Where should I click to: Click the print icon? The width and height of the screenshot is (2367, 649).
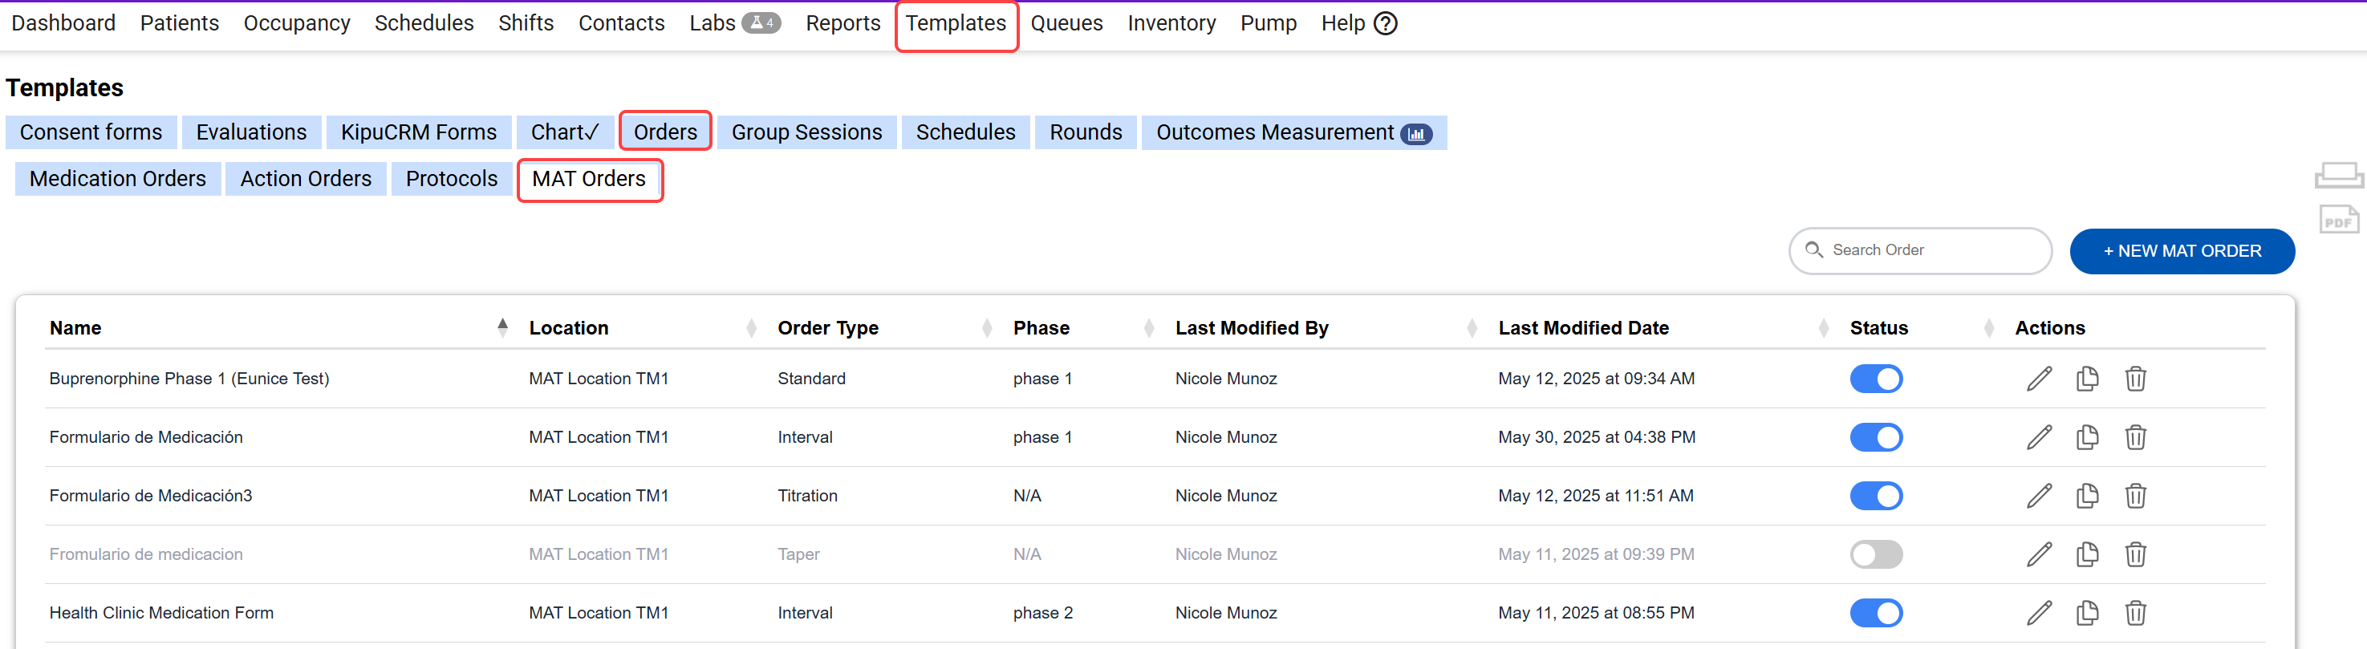(2337, 175)
